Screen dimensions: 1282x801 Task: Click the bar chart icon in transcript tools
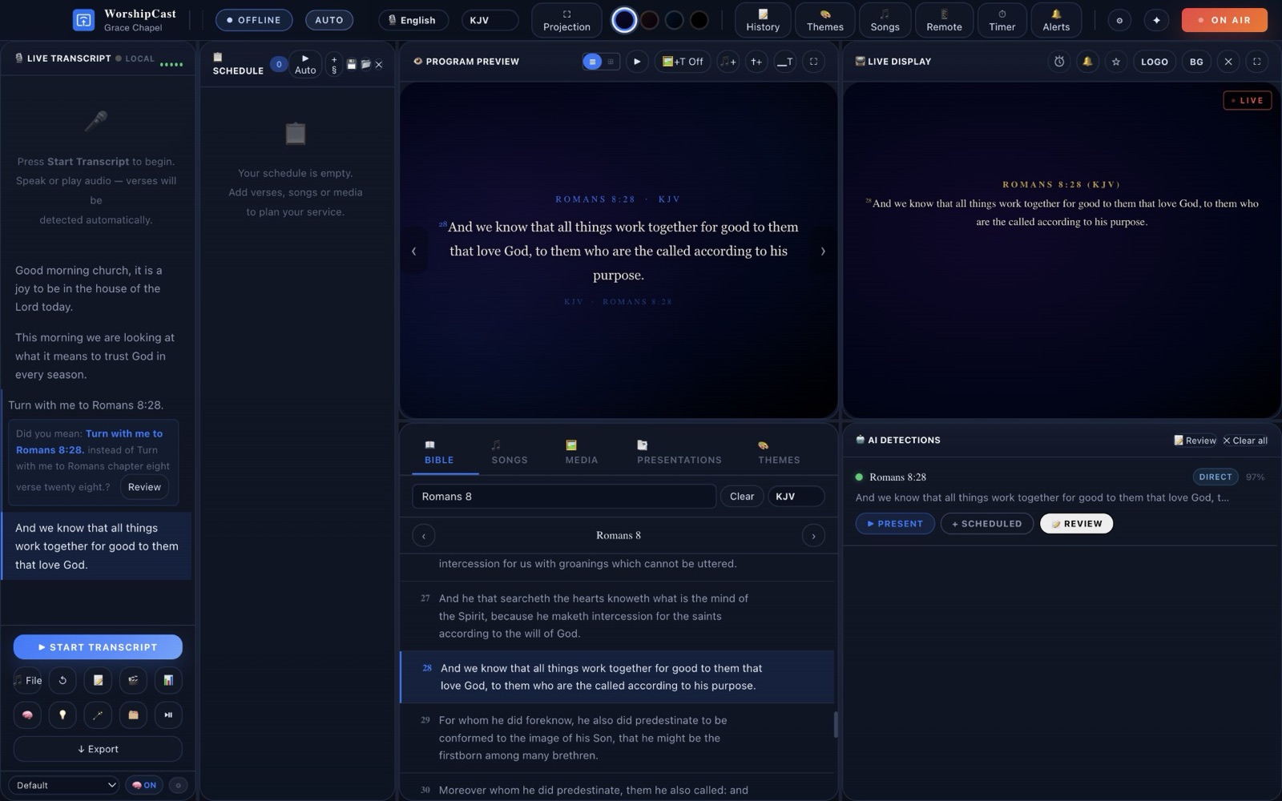(x=168, y=680)
